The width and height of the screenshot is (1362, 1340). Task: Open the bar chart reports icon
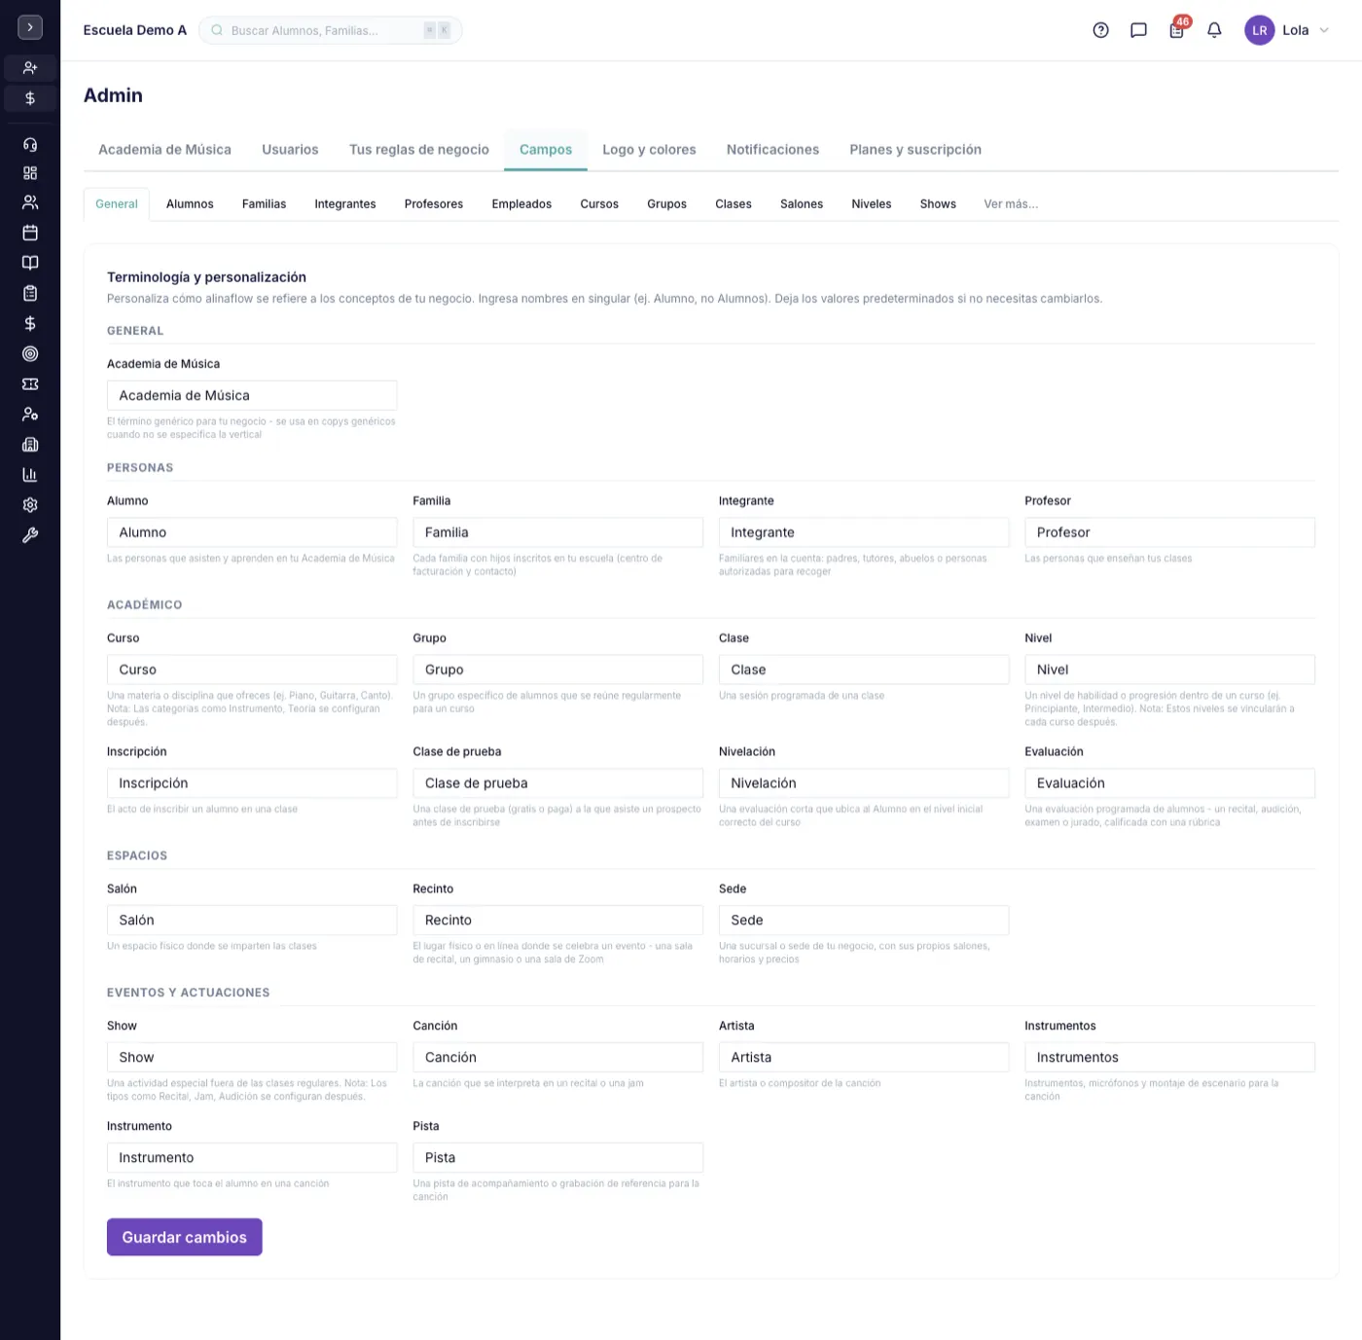coord(30,475)
